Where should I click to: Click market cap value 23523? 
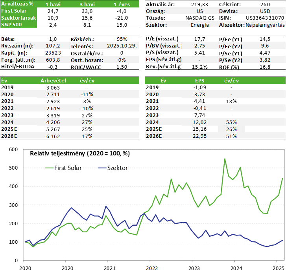pyautogui.click(x=53, y=53)
